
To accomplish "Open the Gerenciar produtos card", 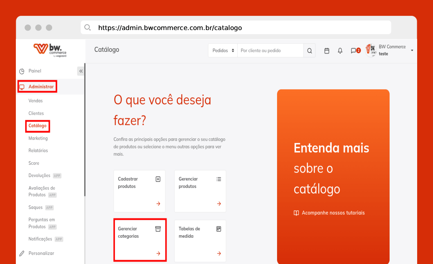I will 200,191.
